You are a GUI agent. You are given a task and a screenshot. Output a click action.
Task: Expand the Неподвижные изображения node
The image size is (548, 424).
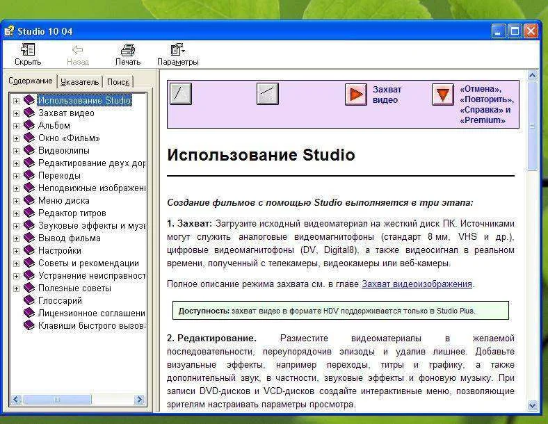click(x=16, y=188)
